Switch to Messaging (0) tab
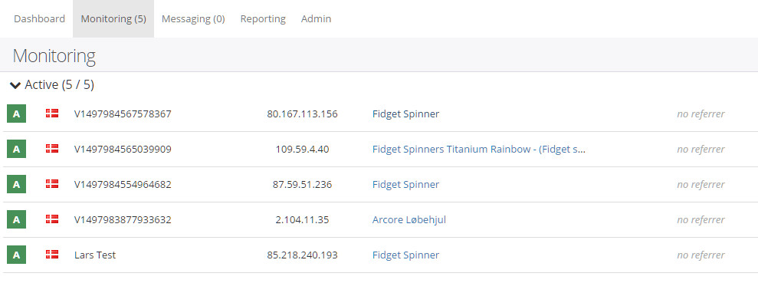The height and width of the screenshot is (283, 758). 193,19
